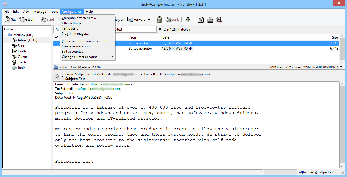Viewport: 347px width, 177px height.
Task: Click the 6.4KB size cell
Action: coord(334,49)
